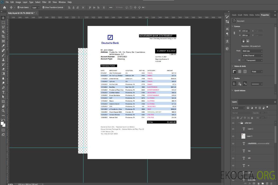Open the Glyphs panel icon

pyautogui.click(x=227, y=41)
